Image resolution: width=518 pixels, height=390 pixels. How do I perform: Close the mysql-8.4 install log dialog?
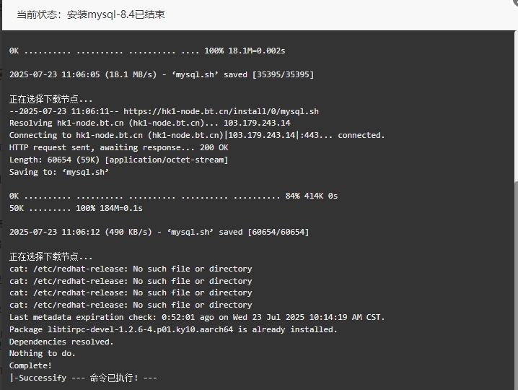point(514,1)
